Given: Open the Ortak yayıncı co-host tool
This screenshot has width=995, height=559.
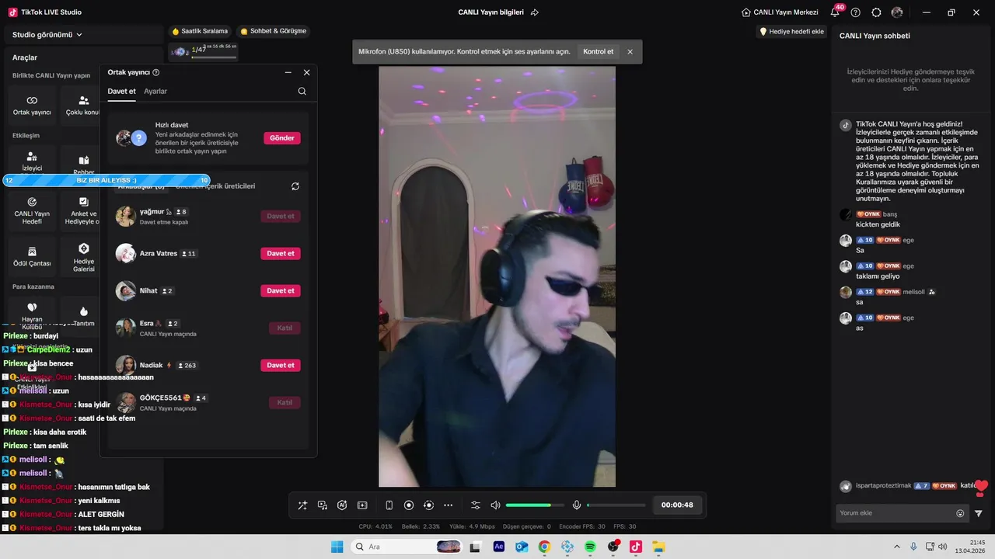Looking at the screenshot, I should [x=32, y=106].
